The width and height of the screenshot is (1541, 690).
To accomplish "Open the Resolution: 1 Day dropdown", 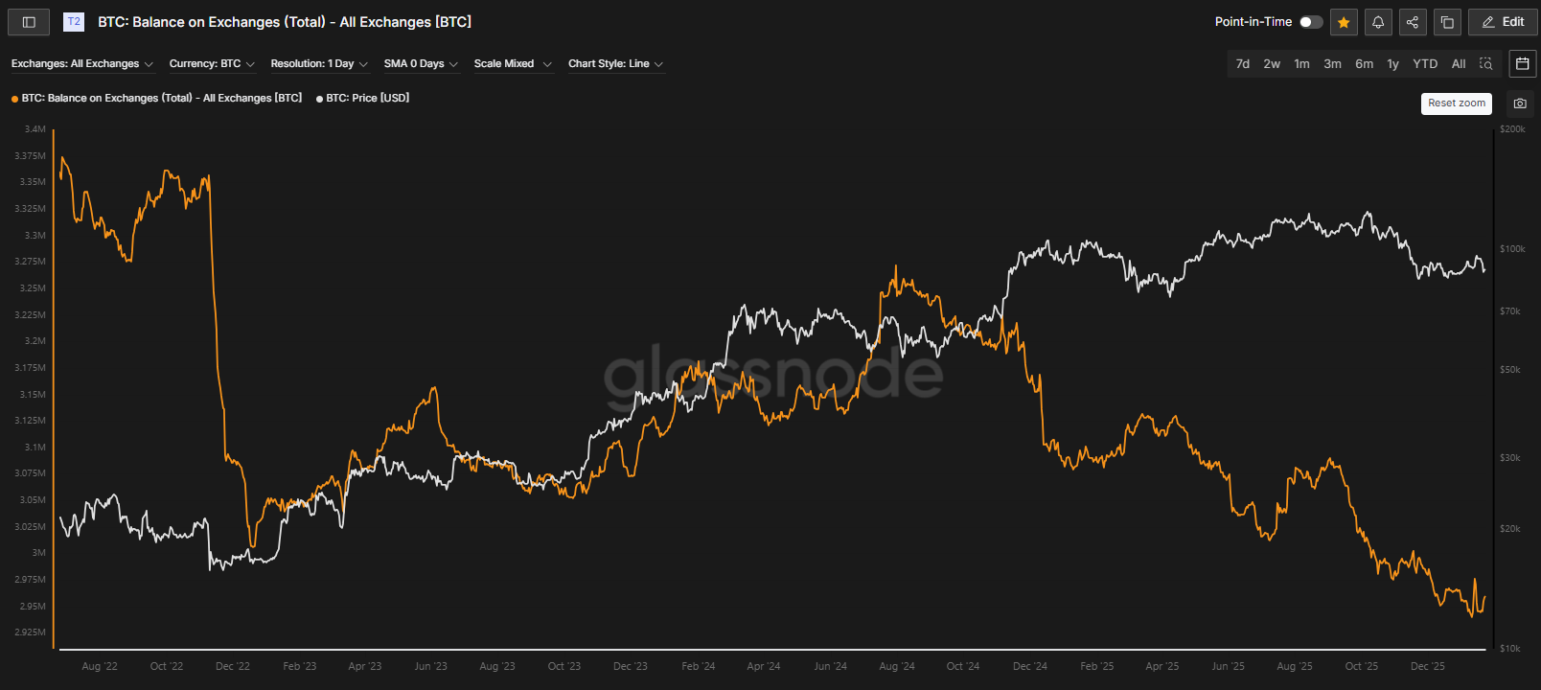I will click(318, 64).
